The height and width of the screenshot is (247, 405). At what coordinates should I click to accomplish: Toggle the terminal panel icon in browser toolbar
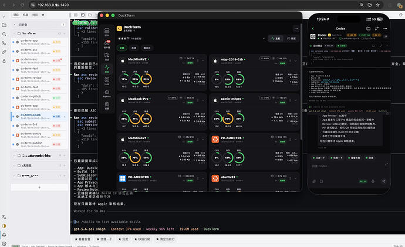83,15
